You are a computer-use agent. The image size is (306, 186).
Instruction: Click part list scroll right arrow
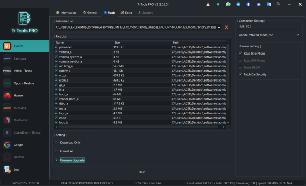[x=224, y=127]
